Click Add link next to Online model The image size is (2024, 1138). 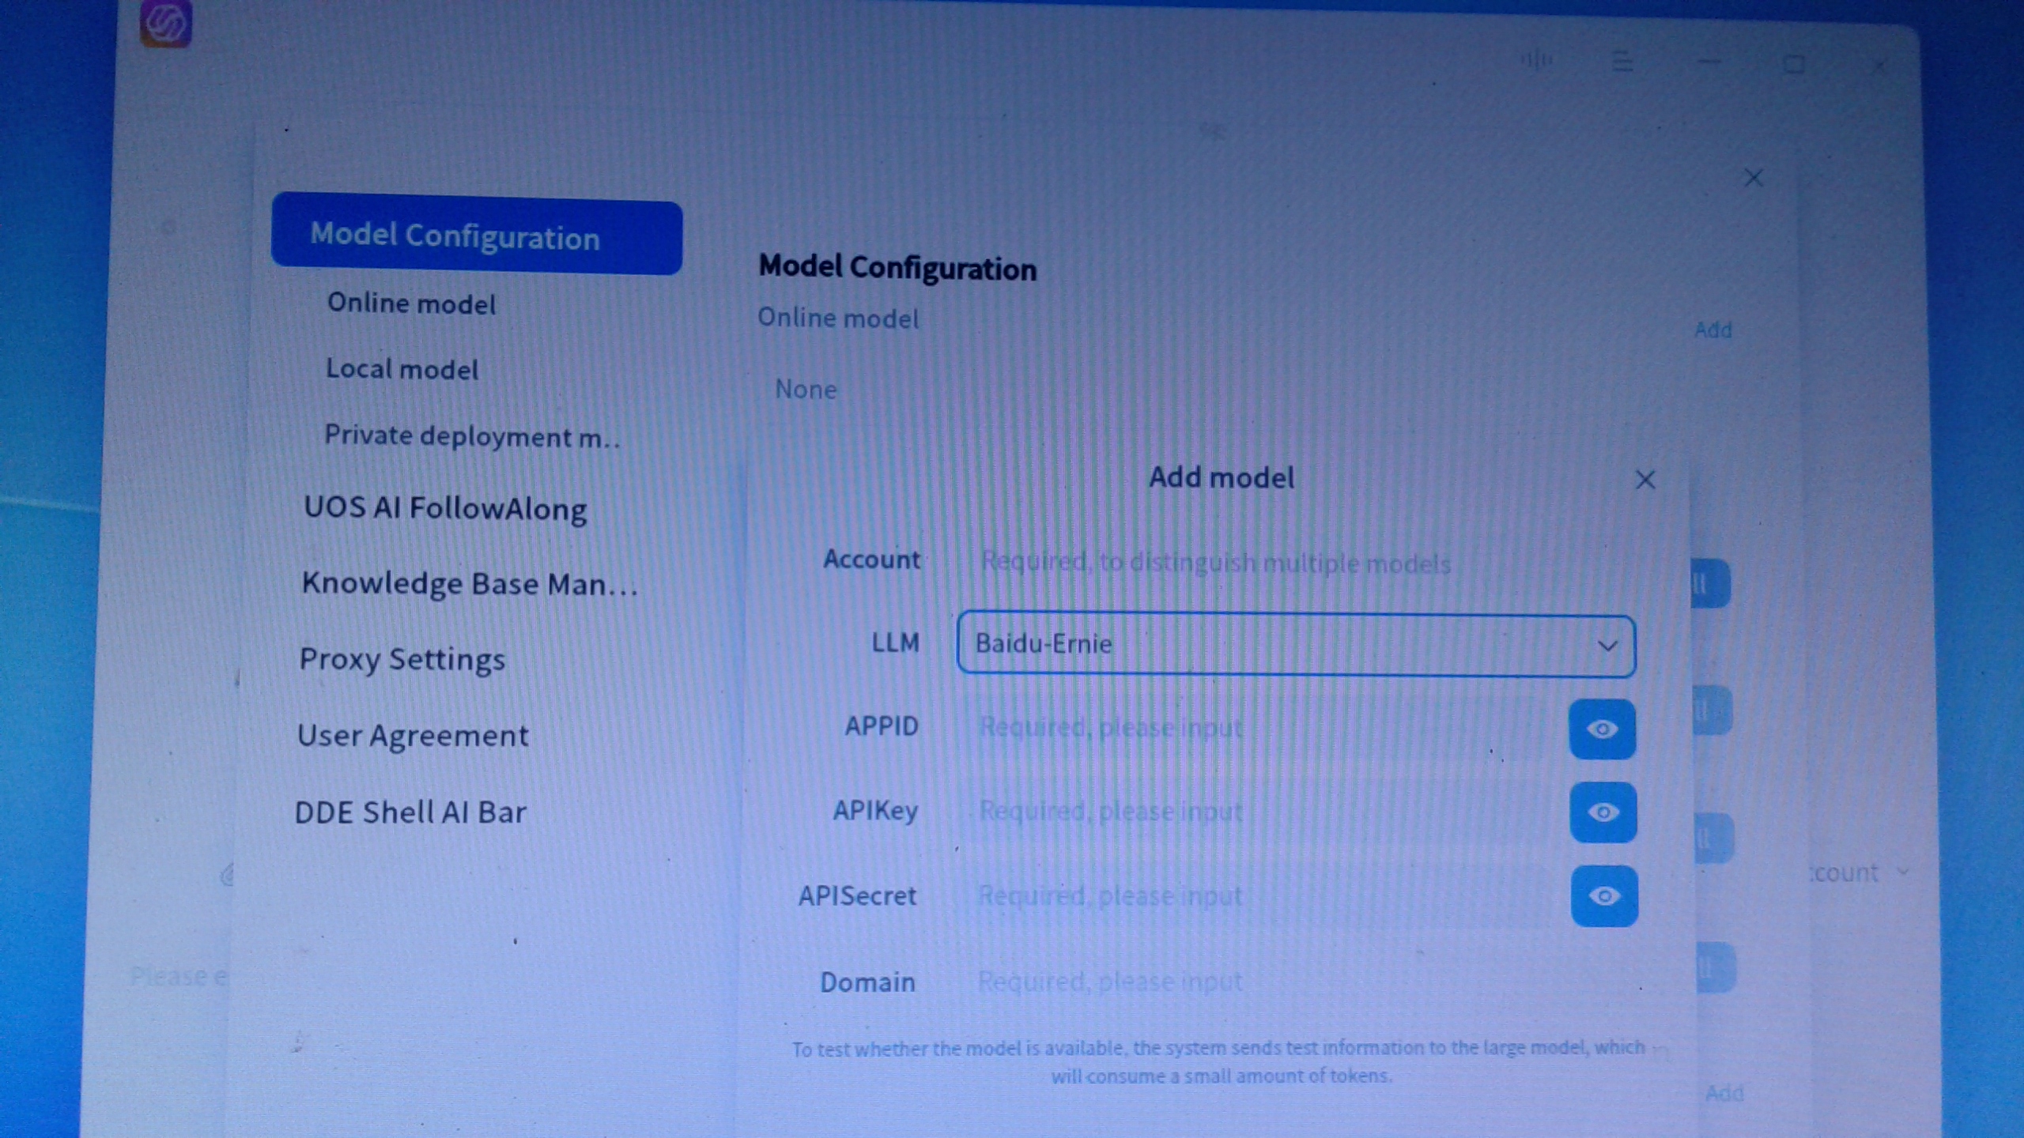pos(1712,330)
